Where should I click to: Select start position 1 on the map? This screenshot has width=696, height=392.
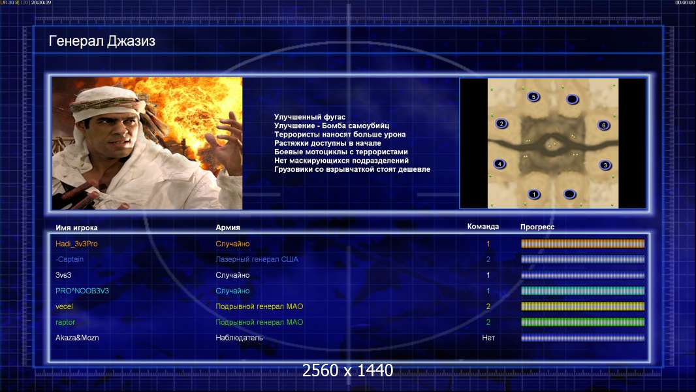coord(534,194)
